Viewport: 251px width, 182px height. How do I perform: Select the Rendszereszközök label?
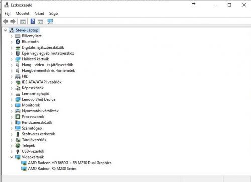pos(37,122)
